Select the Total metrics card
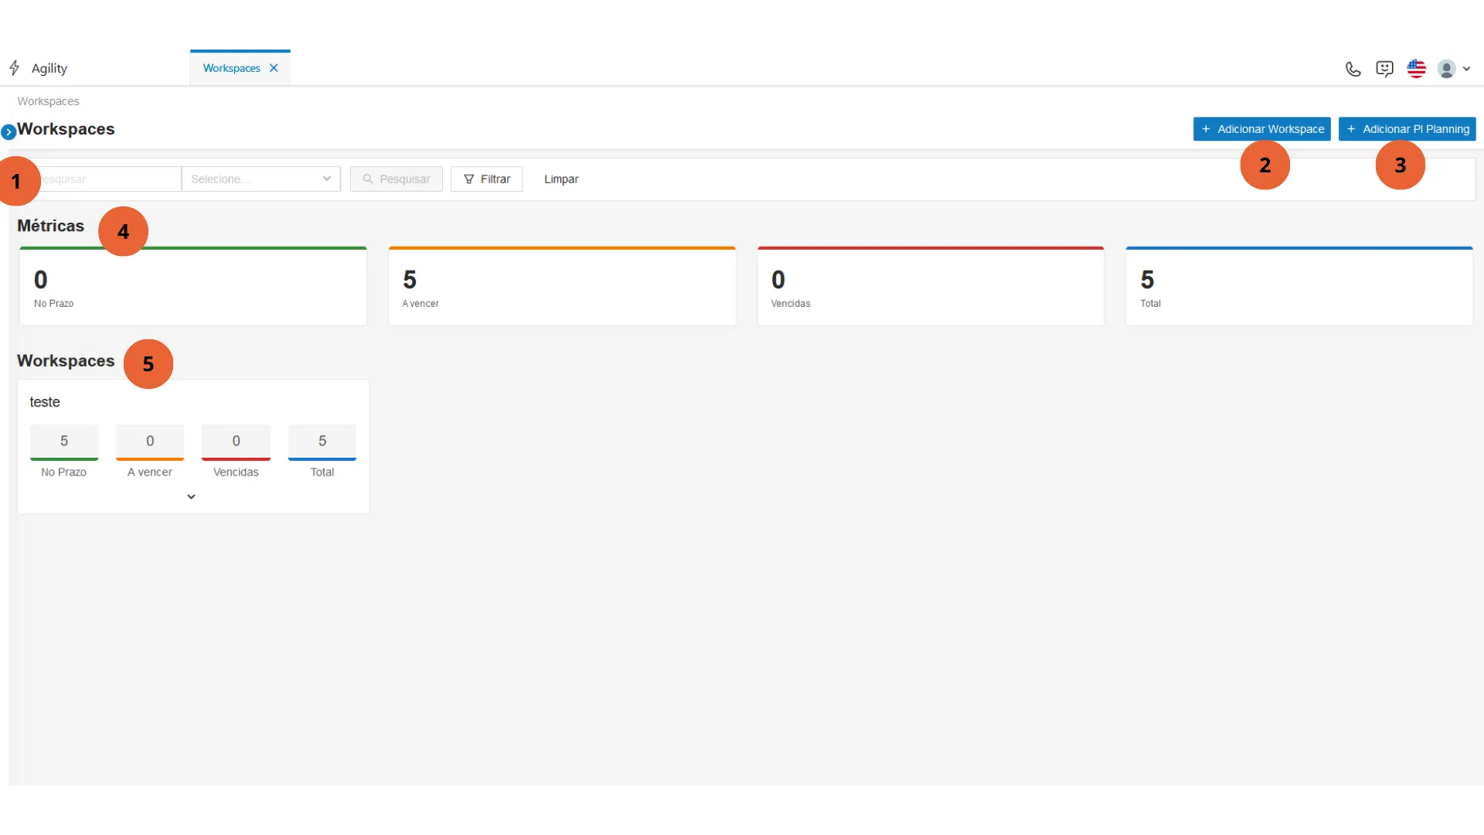The width and height of the screenshot is (1484, 835). (1299, 286)
